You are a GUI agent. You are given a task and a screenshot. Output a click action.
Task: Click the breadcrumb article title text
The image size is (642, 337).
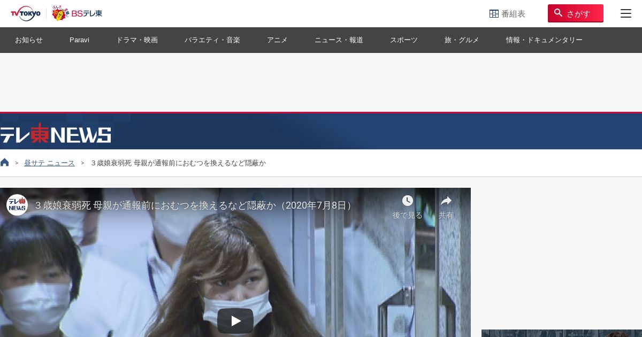[178, 163]
